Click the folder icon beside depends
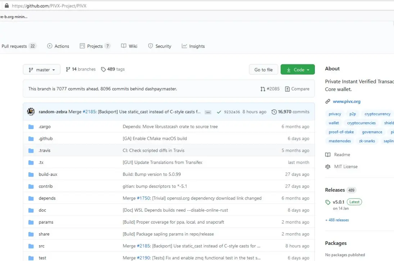This screenshot has height=261, width=394. [x=31, y=198]
